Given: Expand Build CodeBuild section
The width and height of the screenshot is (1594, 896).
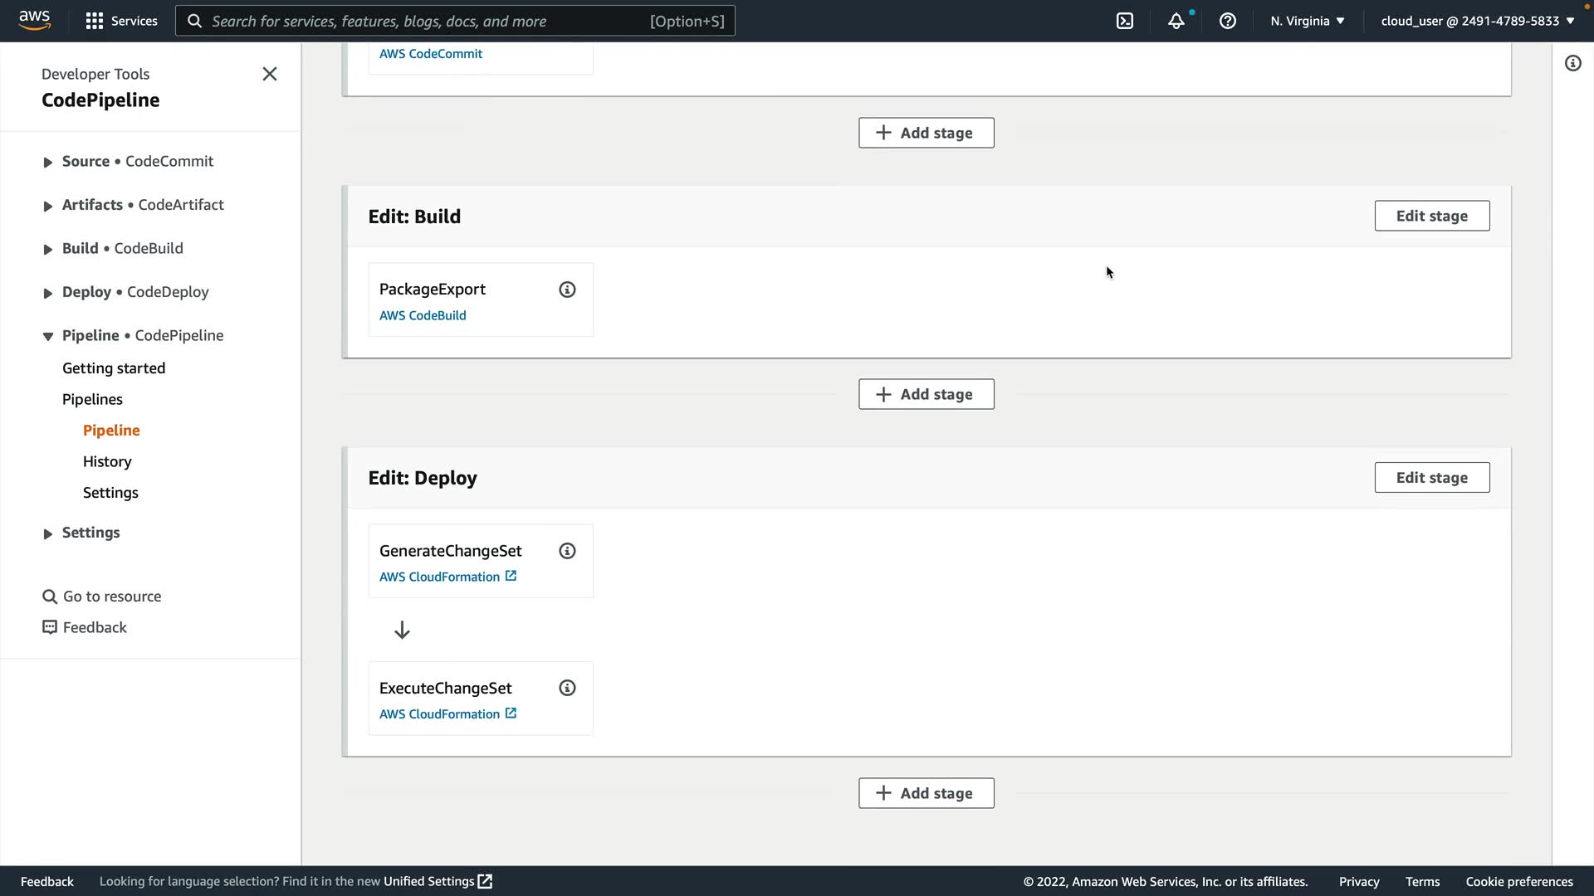Looking at the screenshot, I should (x=48, y=249).
